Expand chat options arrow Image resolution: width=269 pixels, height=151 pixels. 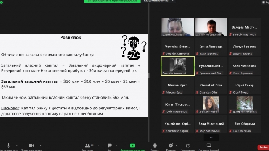click(116, 146)
